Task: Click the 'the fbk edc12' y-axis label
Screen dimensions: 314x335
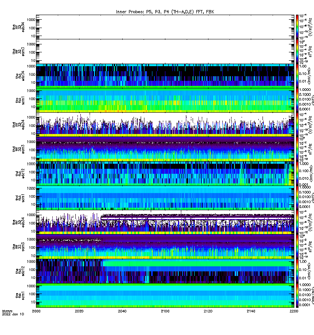Action: click(x=20, y=271)
